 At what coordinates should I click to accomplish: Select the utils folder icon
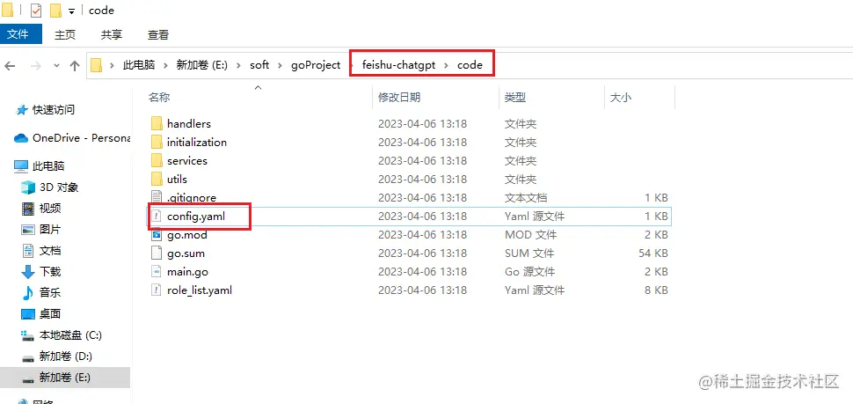point(157,180)
